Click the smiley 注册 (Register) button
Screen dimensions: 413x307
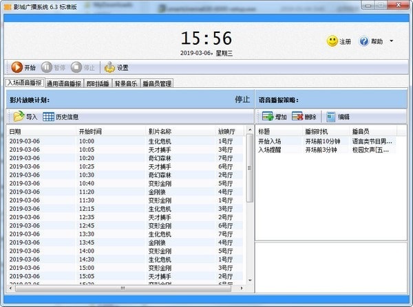332,41
